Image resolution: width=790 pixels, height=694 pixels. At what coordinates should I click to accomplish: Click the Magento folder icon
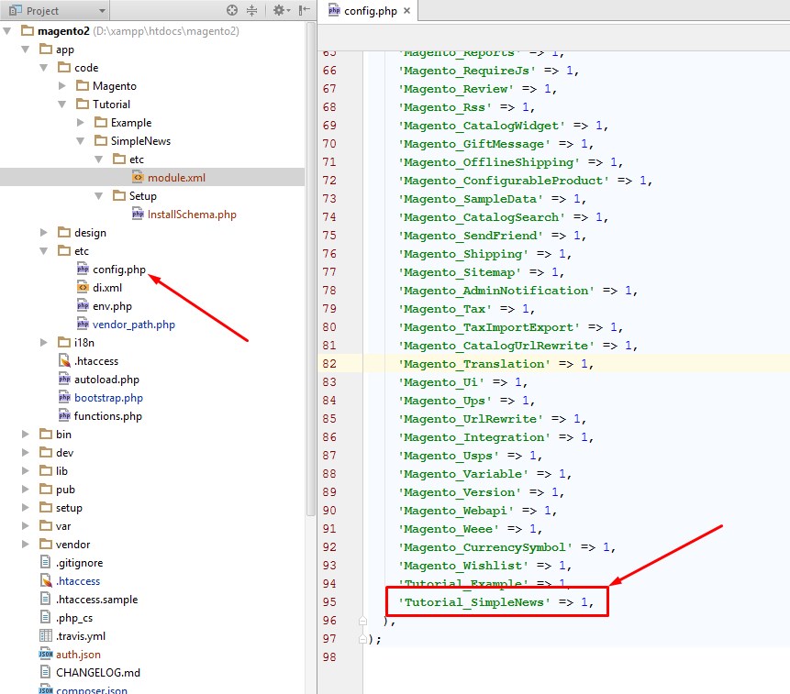pos(83,85)
